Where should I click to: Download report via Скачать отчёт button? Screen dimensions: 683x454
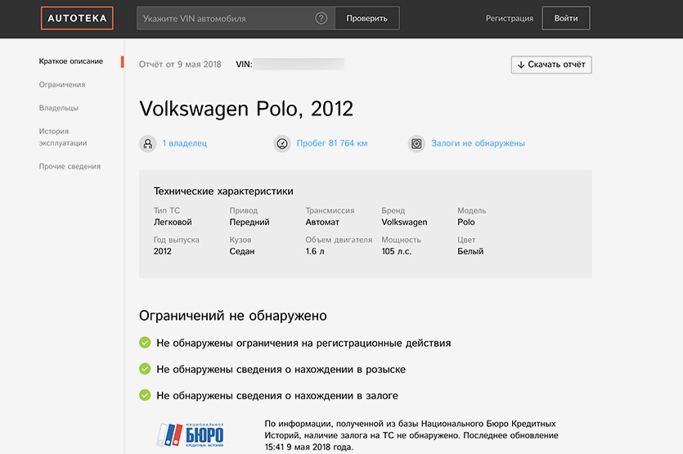click(551, 65)
